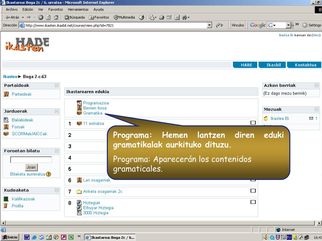Click the horizontal scrollbar right arrow

coord(320,223)
